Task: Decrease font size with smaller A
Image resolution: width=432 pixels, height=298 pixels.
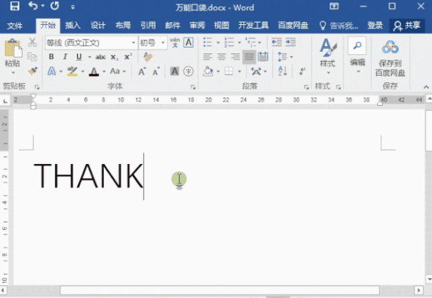Action: pyautogui.click(x=156, y=72)
